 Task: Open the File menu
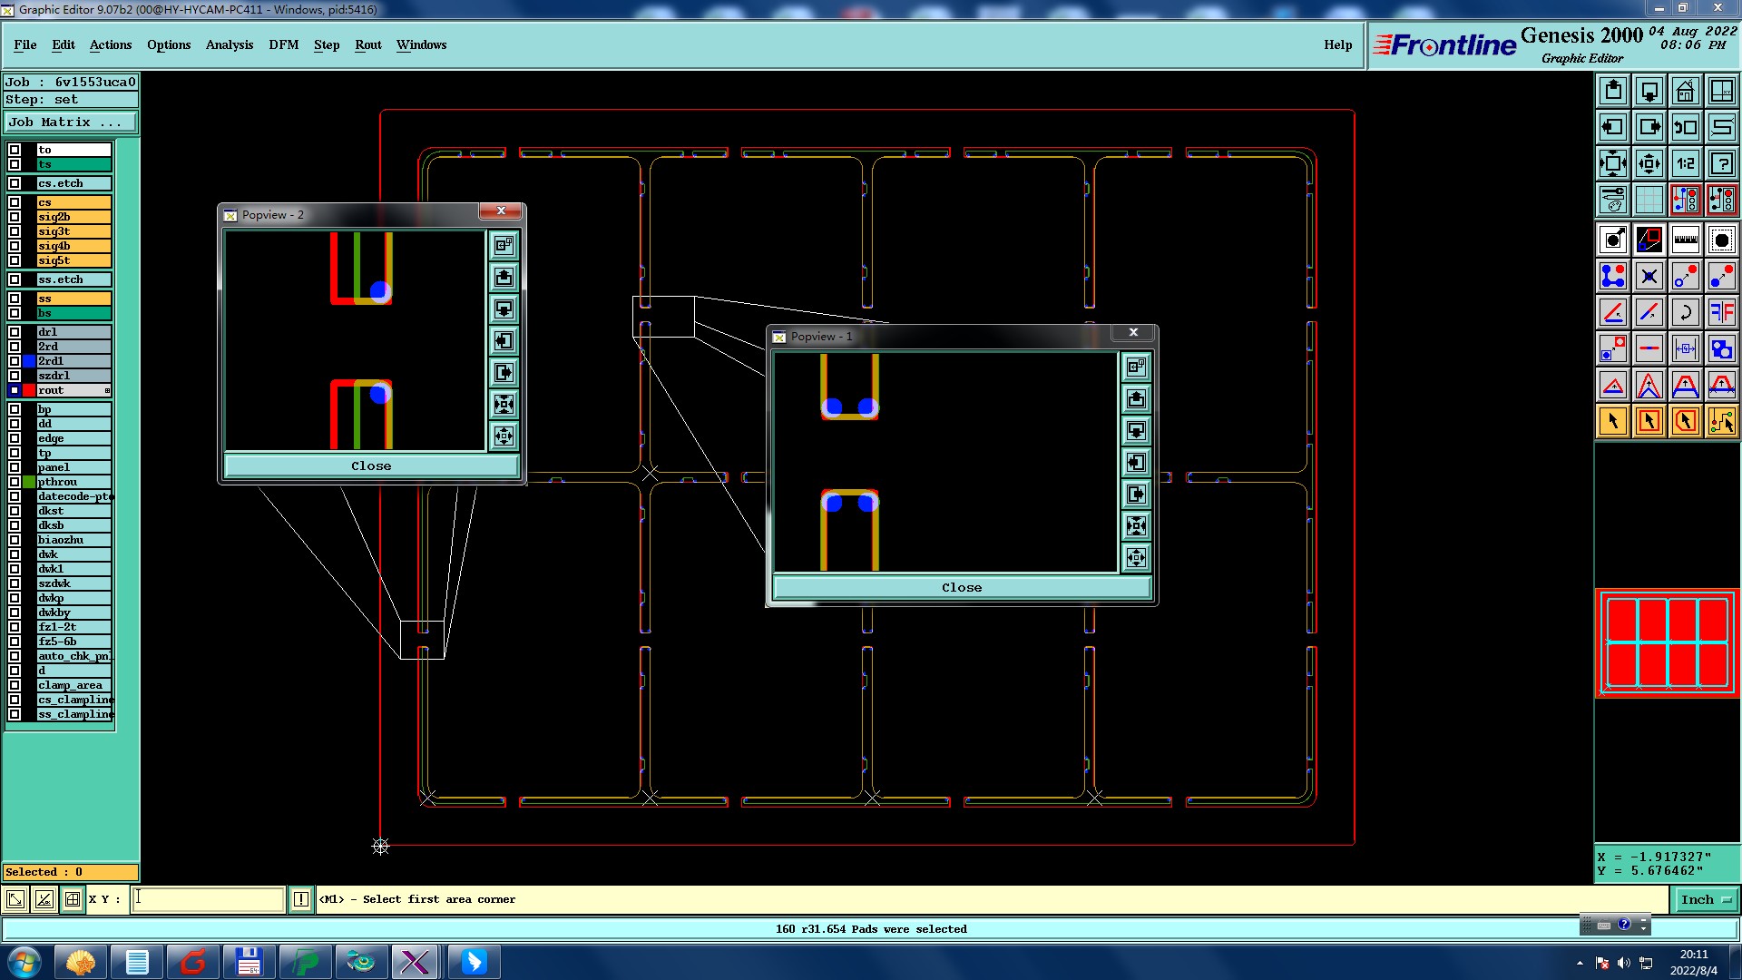point(25,44)
